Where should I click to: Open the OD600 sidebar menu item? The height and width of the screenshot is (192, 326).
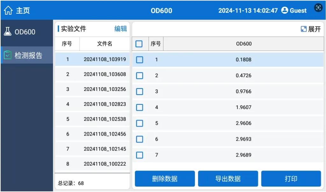click(27, 32)
